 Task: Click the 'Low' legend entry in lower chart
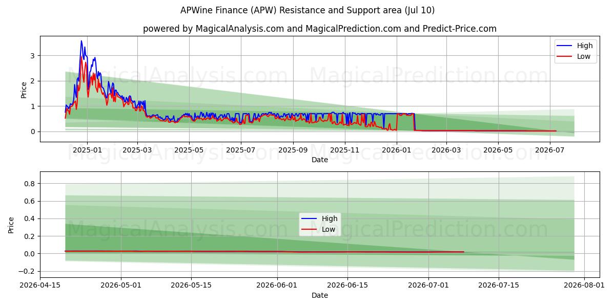point(329,229)
